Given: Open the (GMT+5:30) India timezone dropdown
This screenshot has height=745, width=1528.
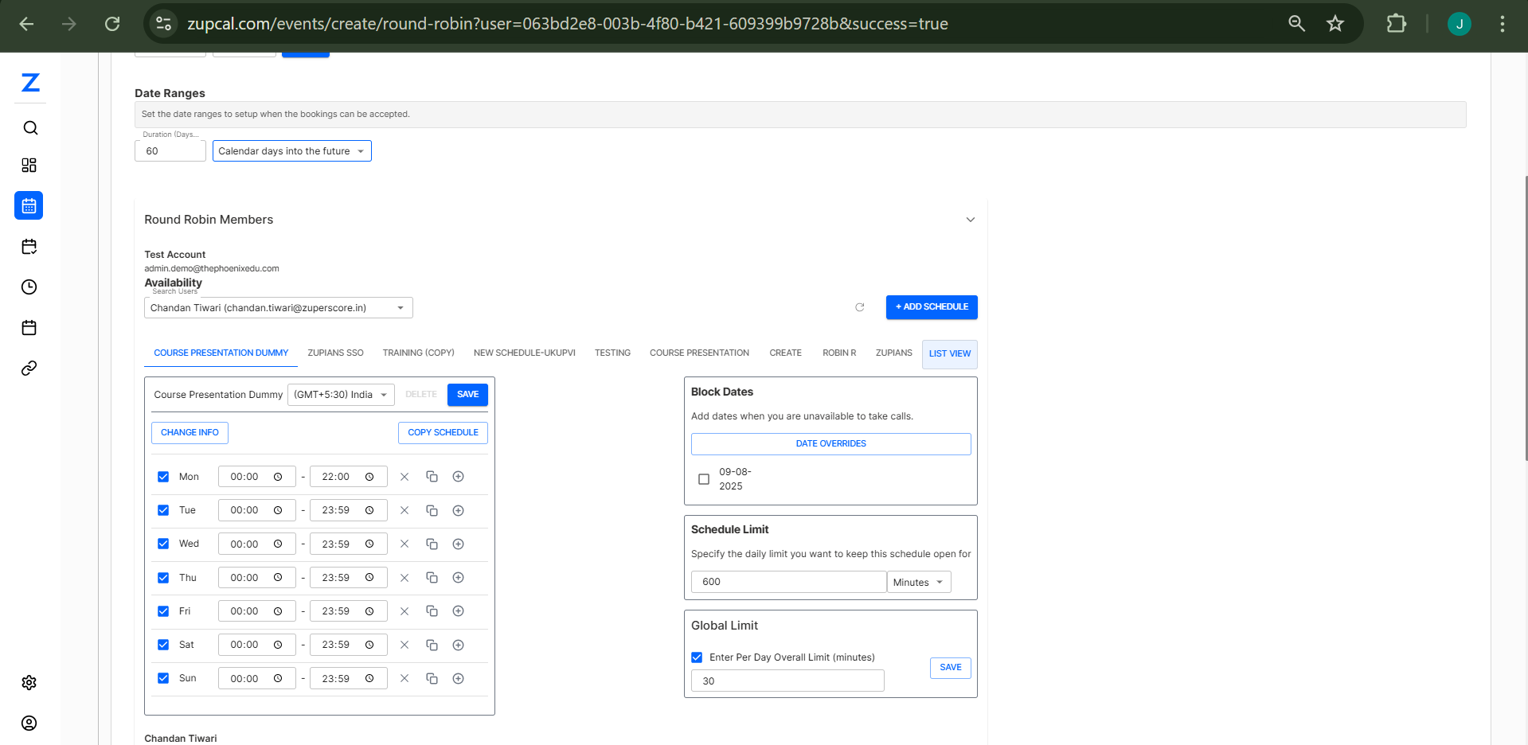Looking at the screenshot, I should pos(341,395).
